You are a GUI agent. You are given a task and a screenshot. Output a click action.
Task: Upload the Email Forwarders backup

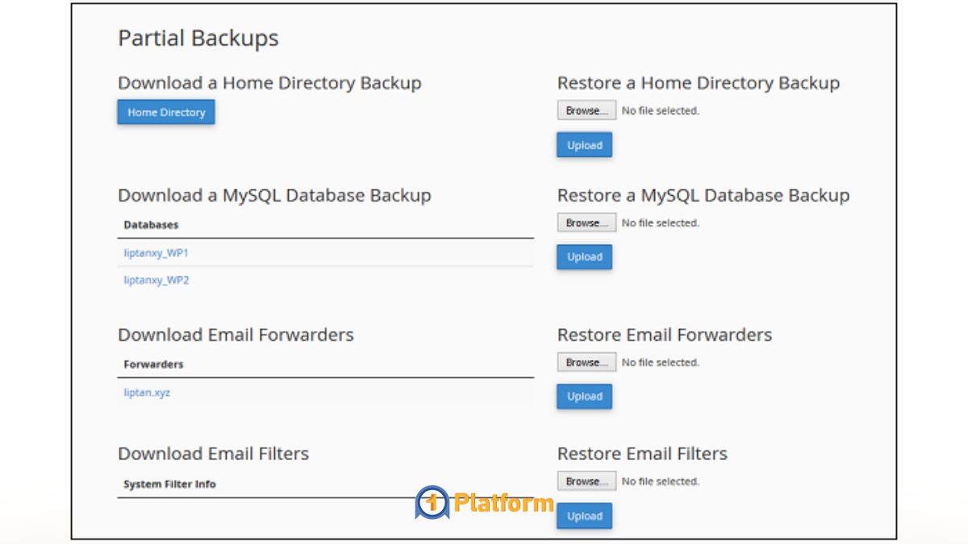point(584,397)
